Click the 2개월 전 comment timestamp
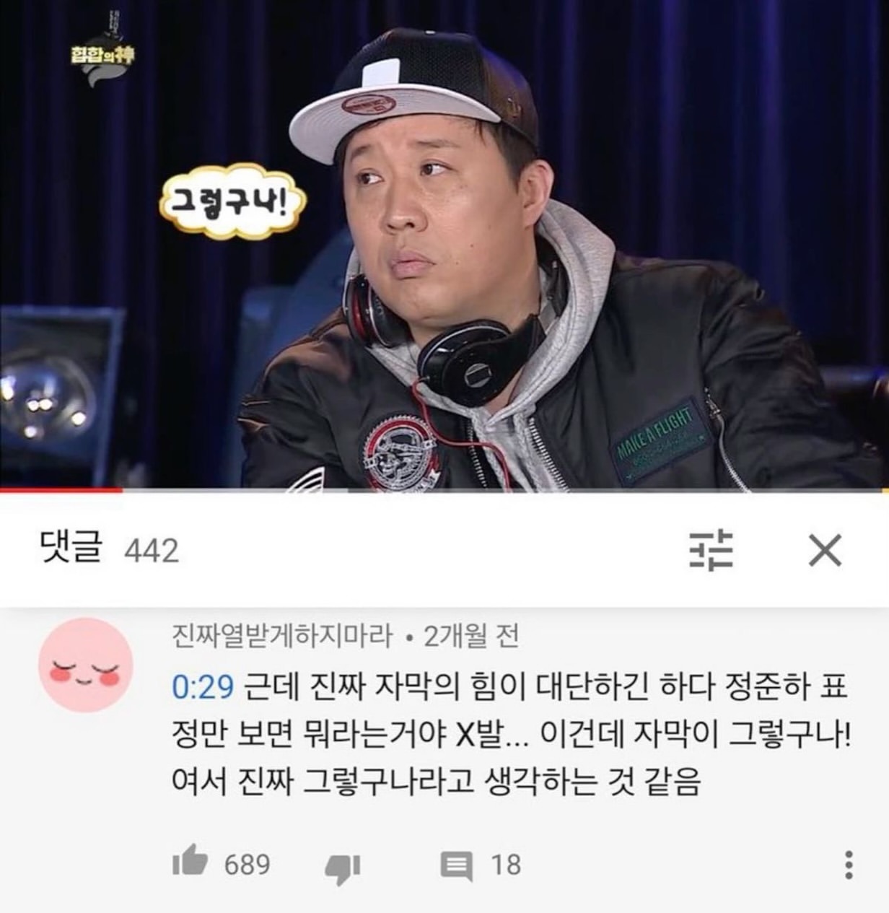Image resolution: width=889 pixels, height=913 pixels. (470, 637)
